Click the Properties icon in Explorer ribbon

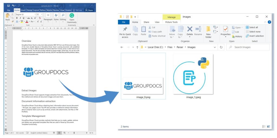225,32
